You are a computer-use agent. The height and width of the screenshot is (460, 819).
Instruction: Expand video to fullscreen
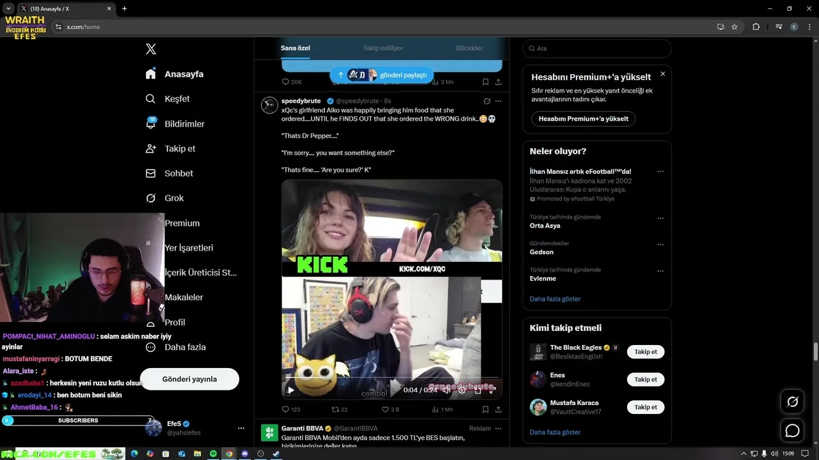tap(493, 390)
